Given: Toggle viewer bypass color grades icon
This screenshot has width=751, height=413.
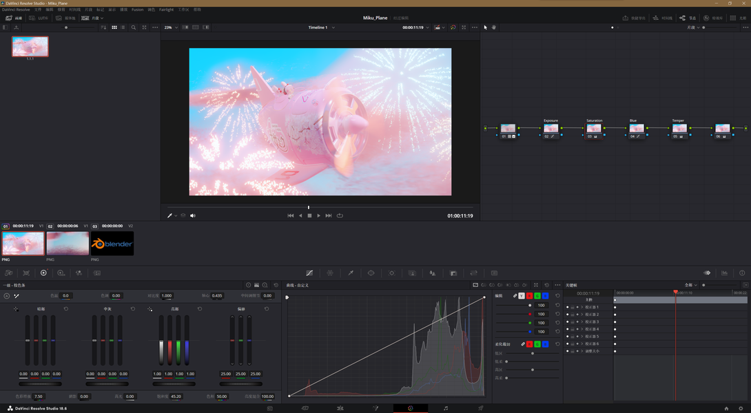Looking at the screenshot, I should (453, 28).
